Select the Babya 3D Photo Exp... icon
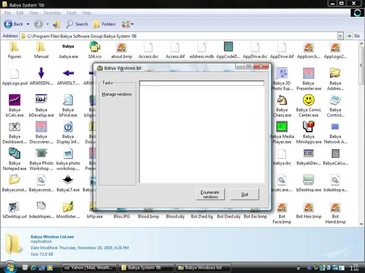365x273 pixels. (282, 73)
